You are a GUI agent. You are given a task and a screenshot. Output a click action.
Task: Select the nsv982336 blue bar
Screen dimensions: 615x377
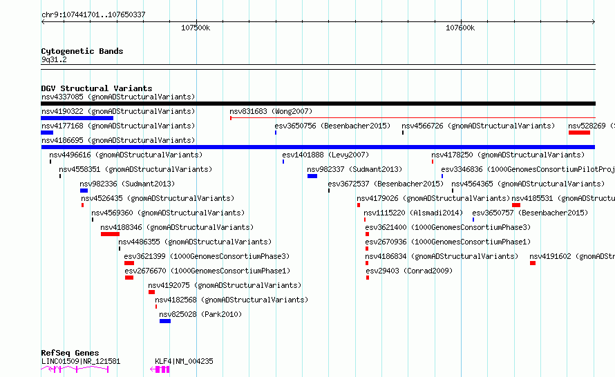(84, 191)
